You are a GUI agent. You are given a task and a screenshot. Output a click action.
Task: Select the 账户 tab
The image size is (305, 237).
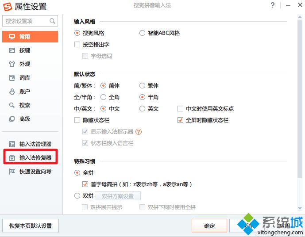click(30, 91)
